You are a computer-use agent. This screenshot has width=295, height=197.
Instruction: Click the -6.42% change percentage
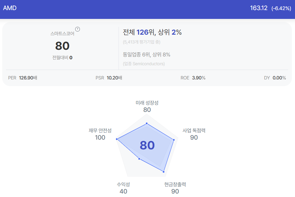pyautogui.click(x=281, y=8)
